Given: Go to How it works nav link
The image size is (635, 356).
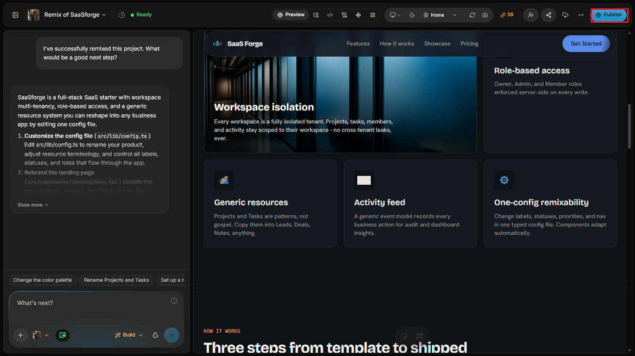Looking at the screenshot, I should [x=397, y=44].
